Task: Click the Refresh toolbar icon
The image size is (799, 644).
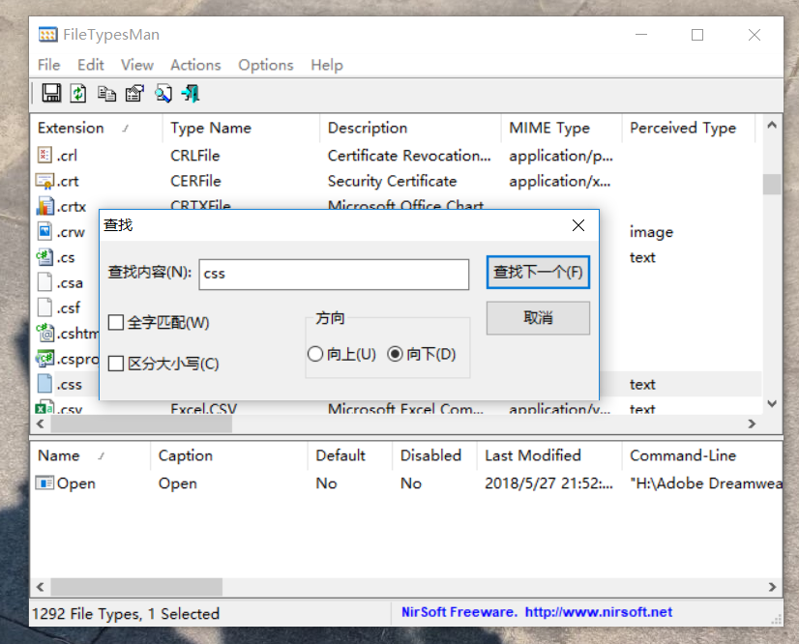Action: pos(78,93)
